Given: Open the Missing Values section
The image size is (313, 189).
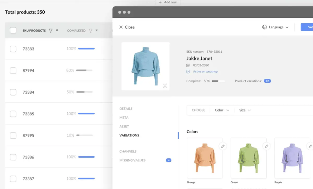Looking at the screenshot, I should coord(133,160).
